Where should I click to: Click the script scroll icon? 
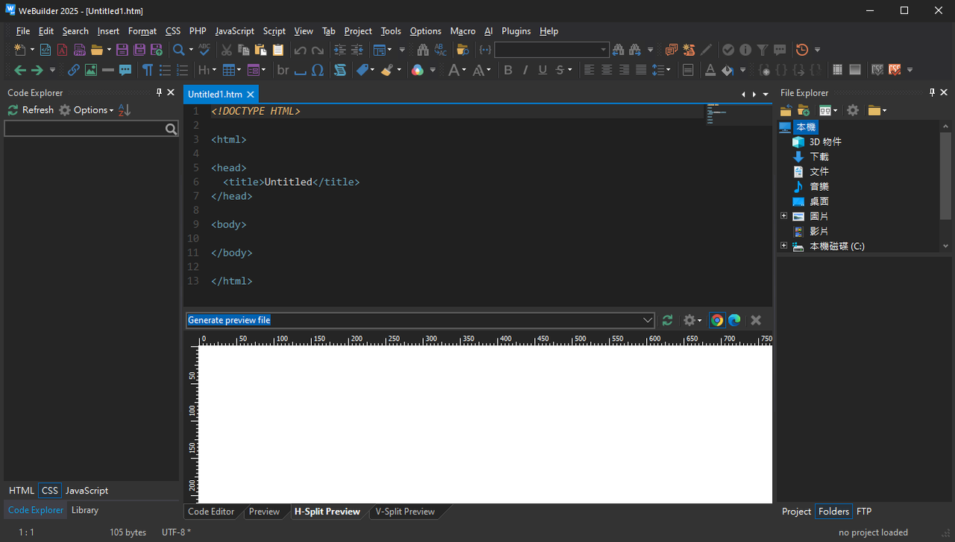pos(340,70)
